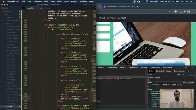This screenshot has height=110, width=196.
Task: Open DevTools three-dot options menu
Action: tap(190, 67)
